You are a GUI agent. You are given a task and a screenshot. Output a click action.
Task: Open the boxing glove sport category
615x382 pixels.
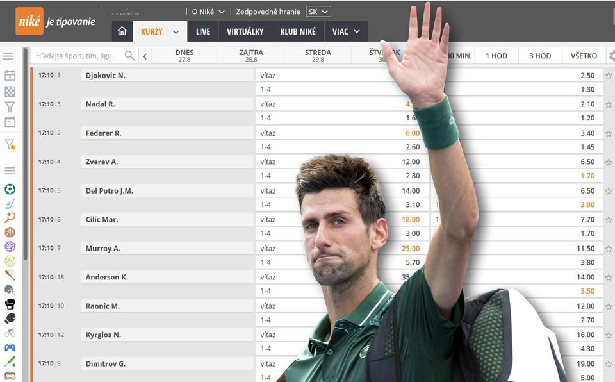pos(10,304)
